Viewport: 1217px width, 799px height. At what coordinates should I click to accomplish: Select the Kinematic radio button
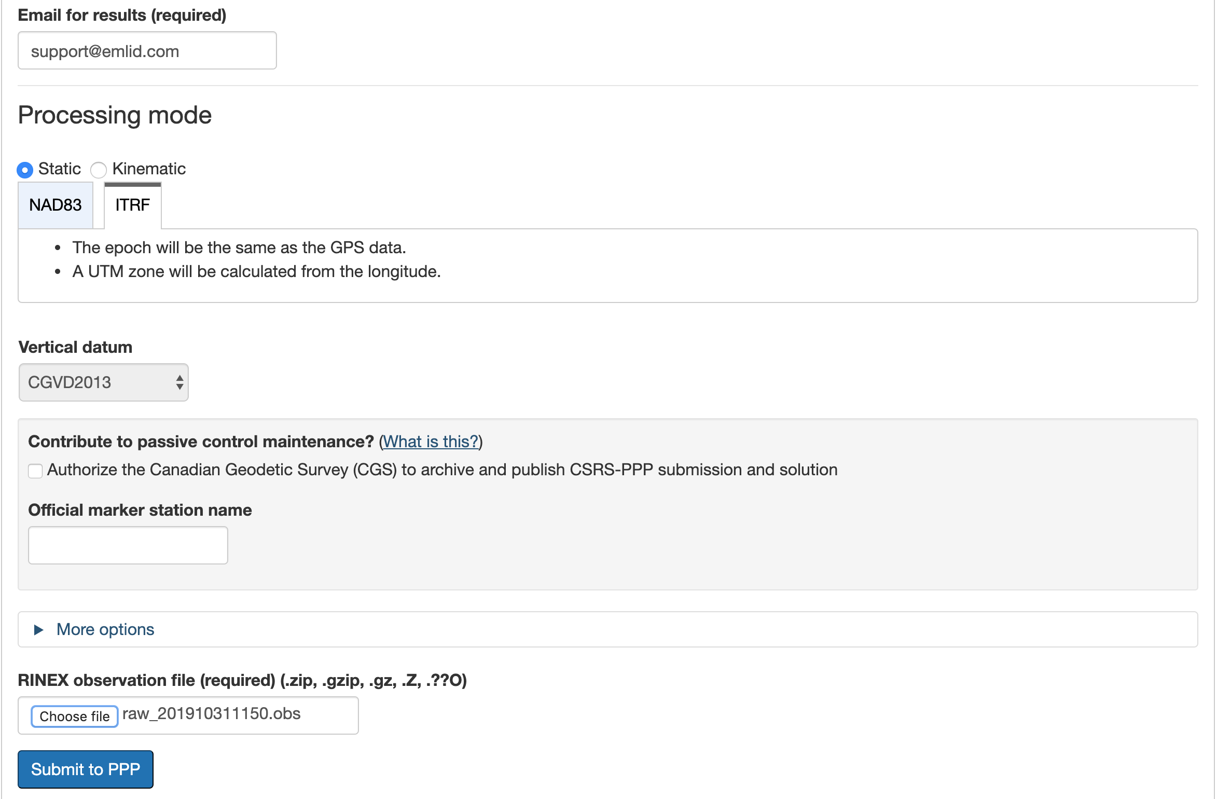(99, 170)
